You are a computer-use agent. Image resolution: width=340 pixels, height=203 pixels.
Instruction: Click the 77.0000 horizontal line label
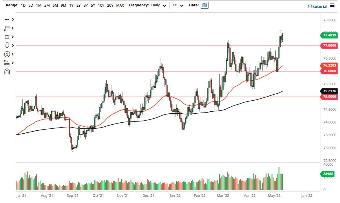tap(329, 45)
